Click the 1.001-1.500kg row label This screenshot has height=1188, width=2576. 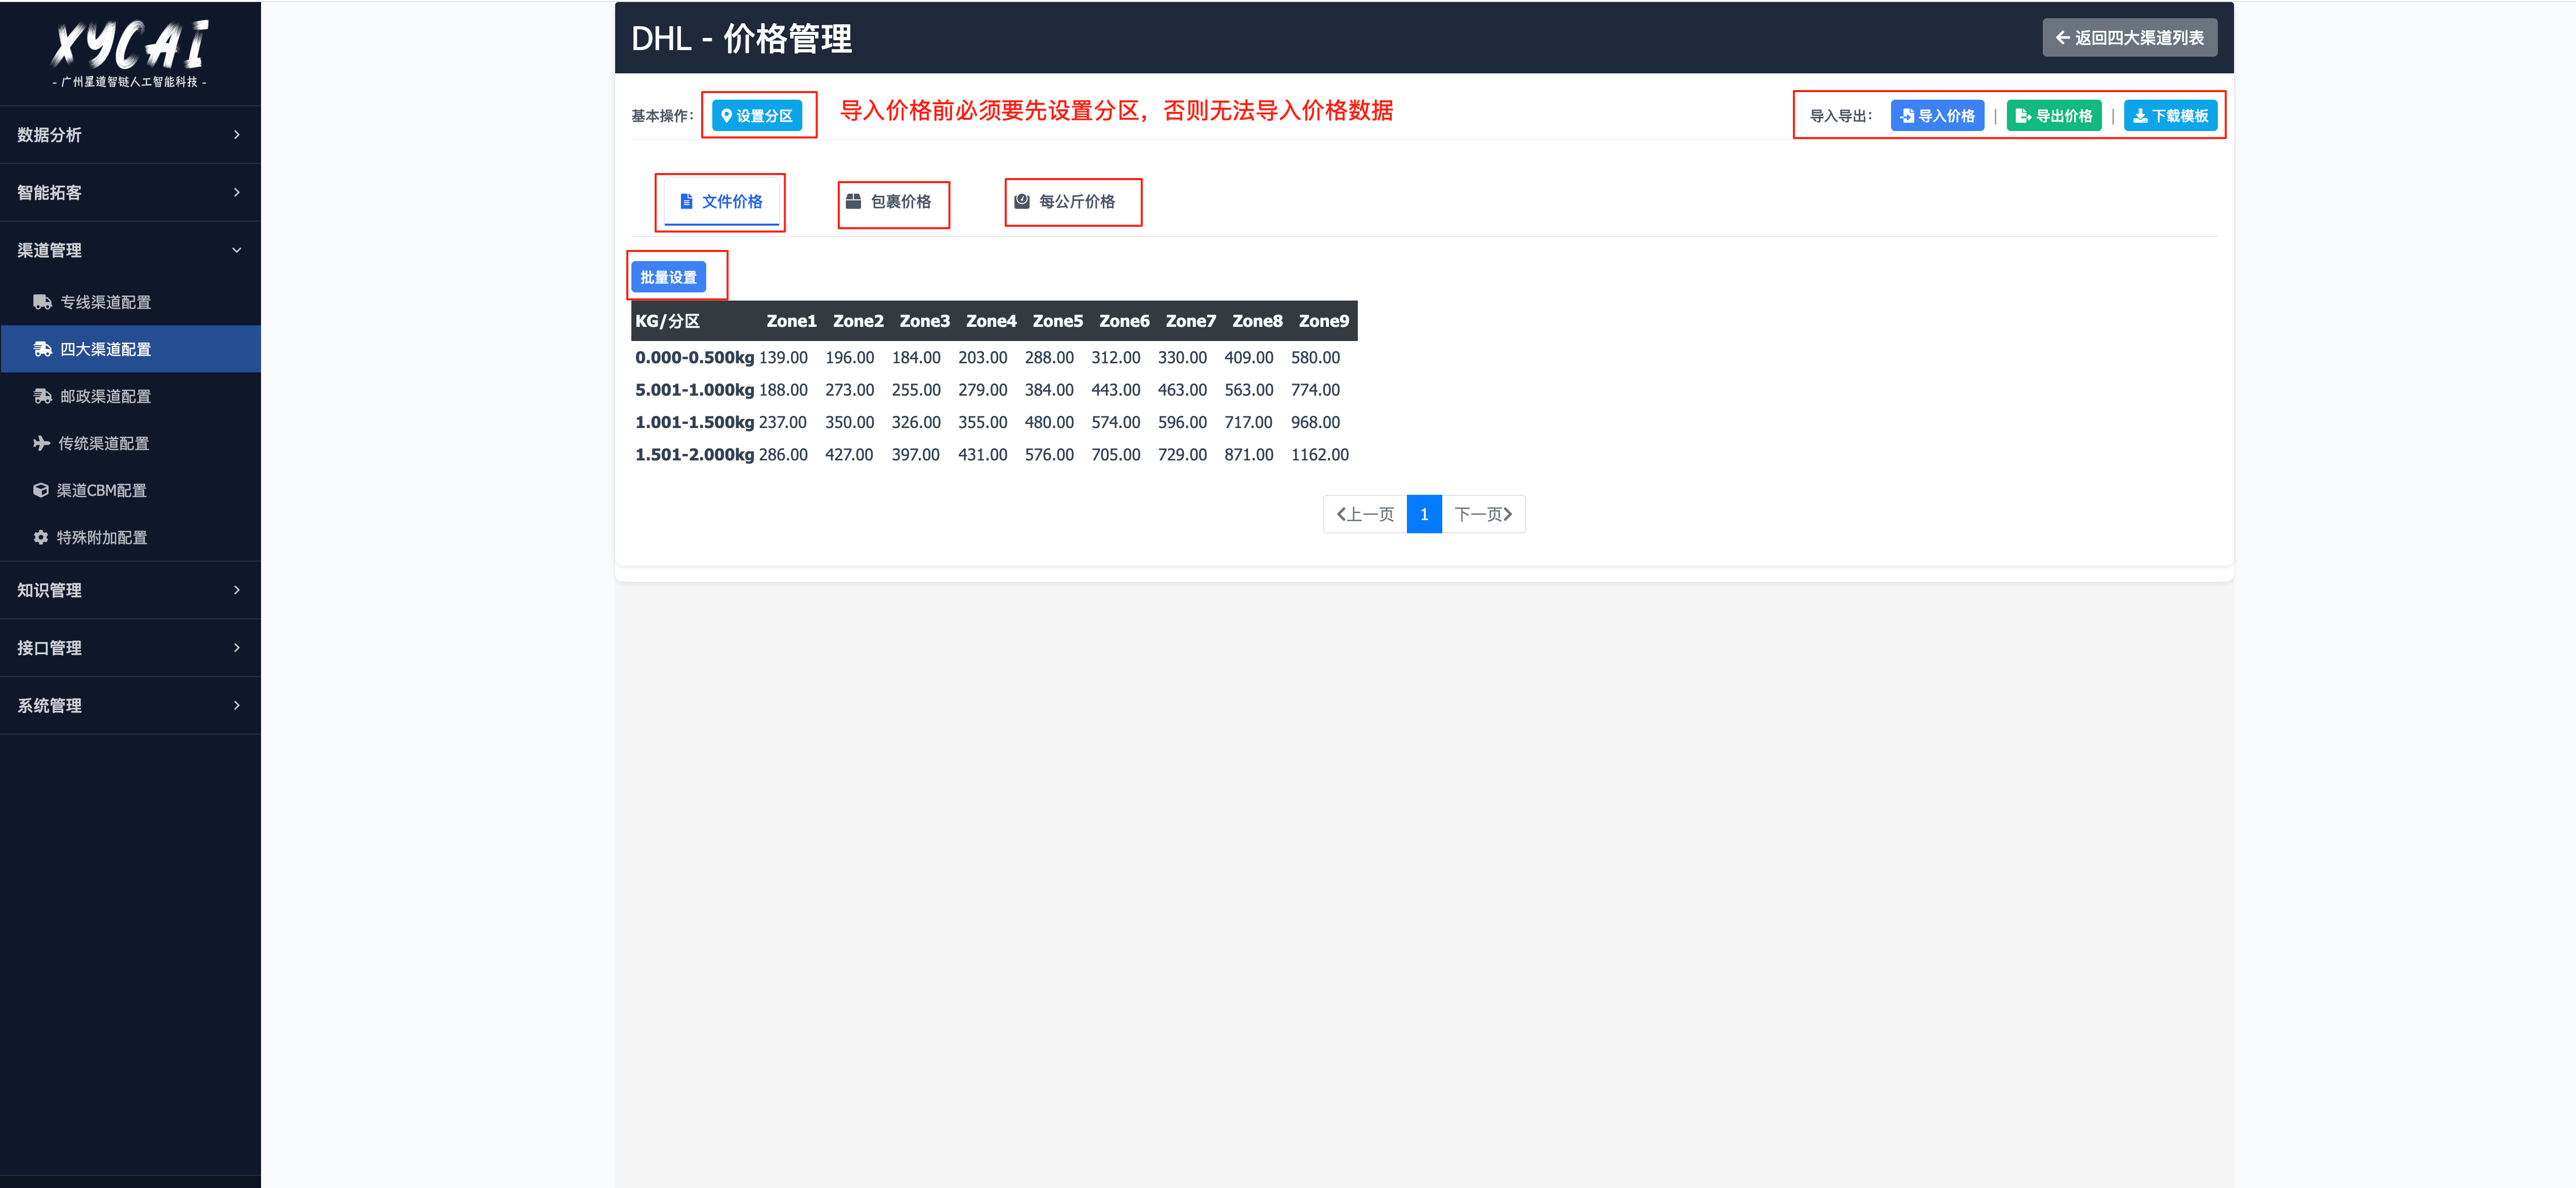[x=695, y=422]
